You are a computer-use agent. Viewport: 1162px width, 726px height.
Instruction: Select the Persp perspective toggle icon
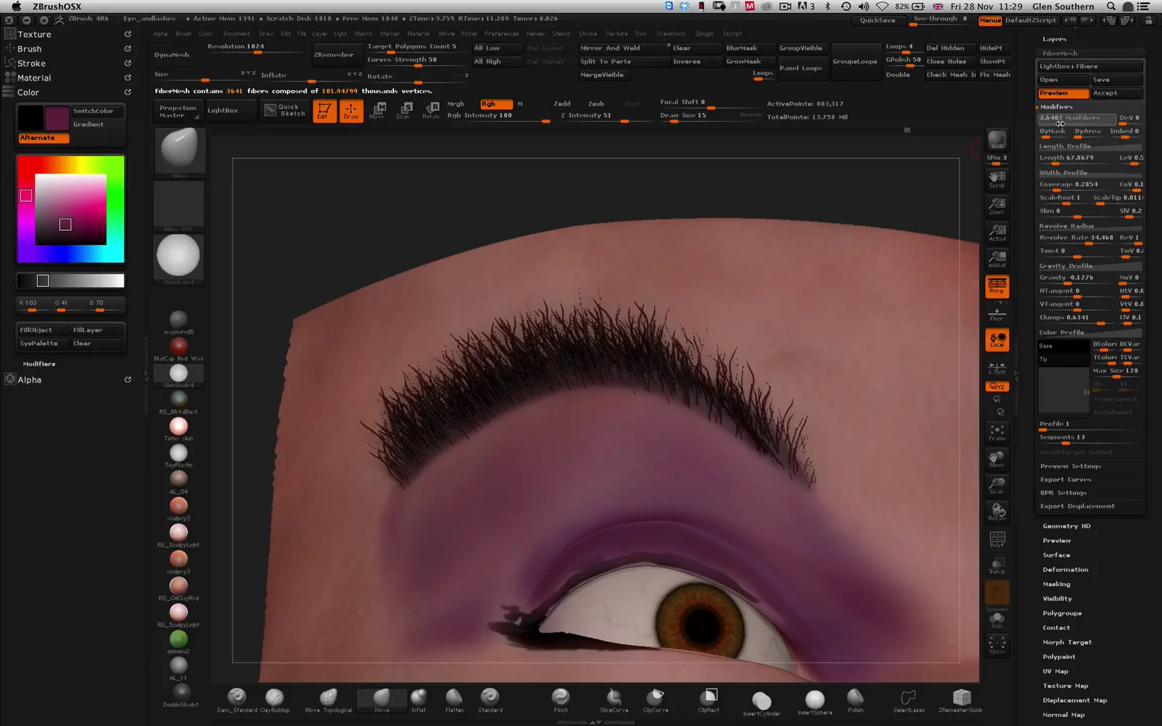click(x=997, y=286)
